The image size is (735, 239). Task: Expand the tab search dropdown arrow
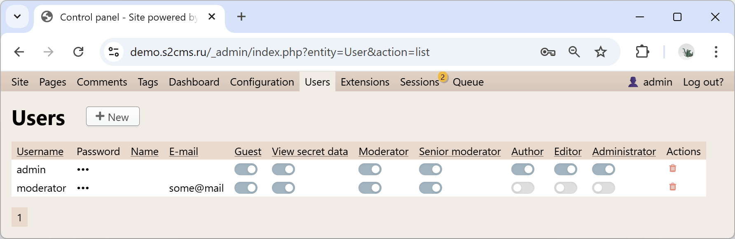coord(17,17)
